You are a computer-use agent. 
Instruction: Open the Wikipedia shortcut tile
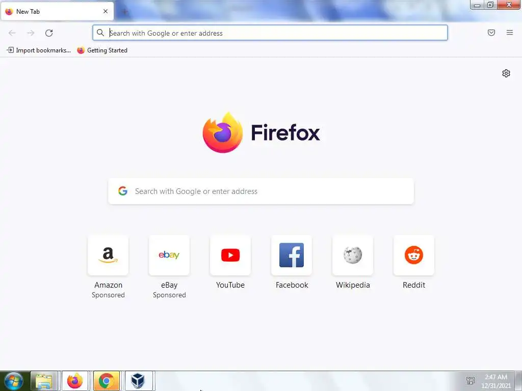[353, 256]
